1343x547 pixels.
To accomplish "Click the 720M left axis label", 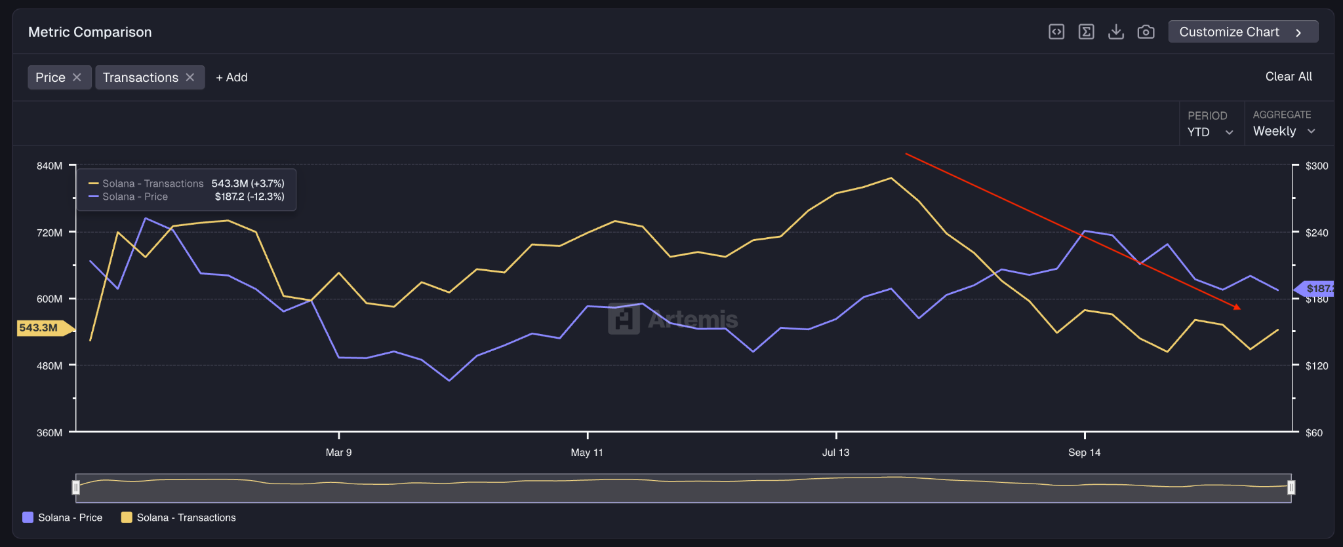I will pos(50,233).
